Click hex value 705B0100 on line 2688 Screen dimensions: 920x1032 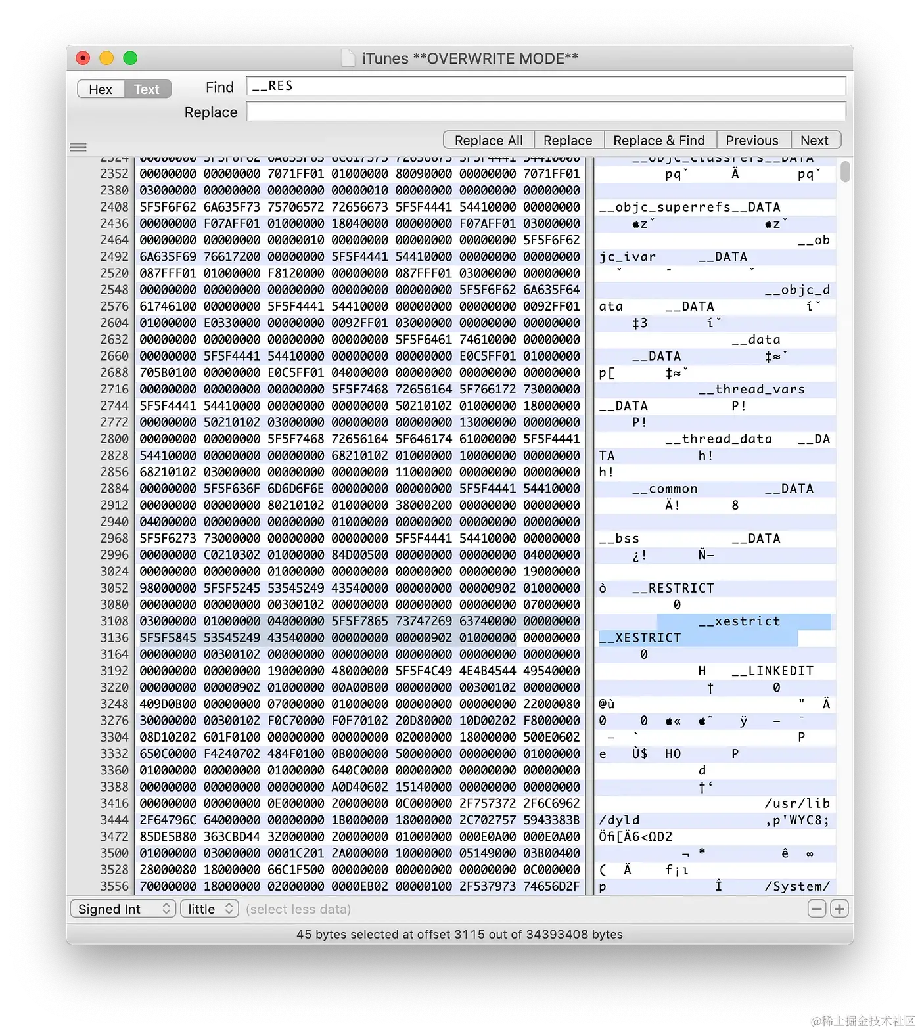coord(168,372)
